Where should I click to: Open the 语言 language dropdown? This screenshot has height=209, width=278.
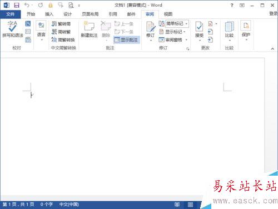(41, 31)
